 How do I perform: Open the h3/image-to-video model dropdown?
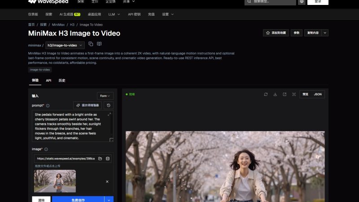65,45
